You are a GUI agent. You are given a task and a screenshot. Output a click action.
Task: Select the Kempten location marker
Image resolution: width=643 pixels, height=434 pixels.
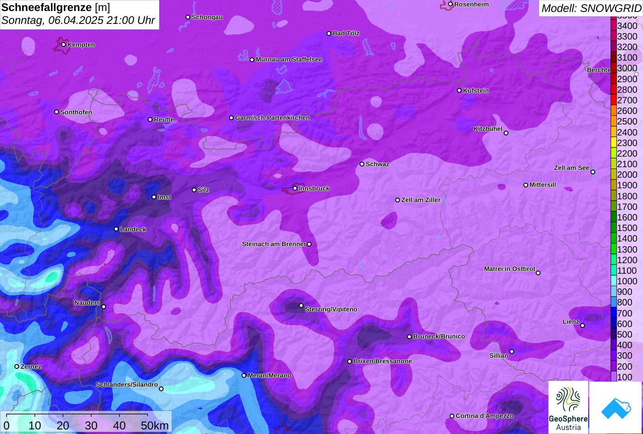[x=63, y=45]
